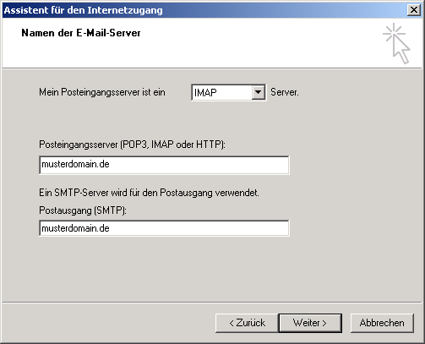
Task: Go back with the Zurück button
Action: (247, 323)
